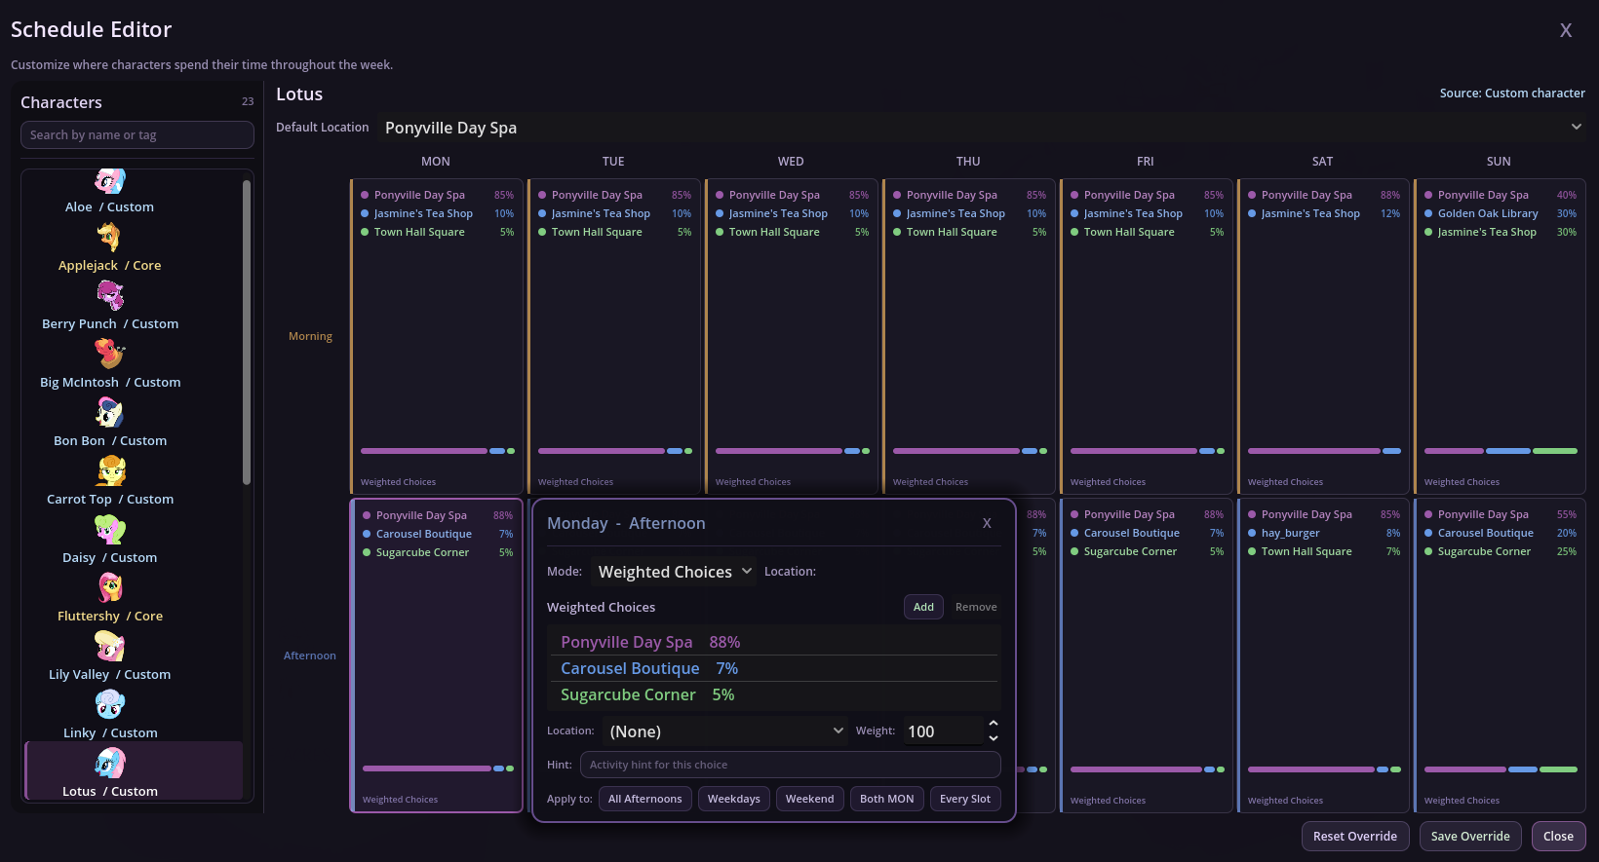1599x862 pixels.
Task: Select Applejack's pony avatar icon
Action: click(x=110, y=237)
